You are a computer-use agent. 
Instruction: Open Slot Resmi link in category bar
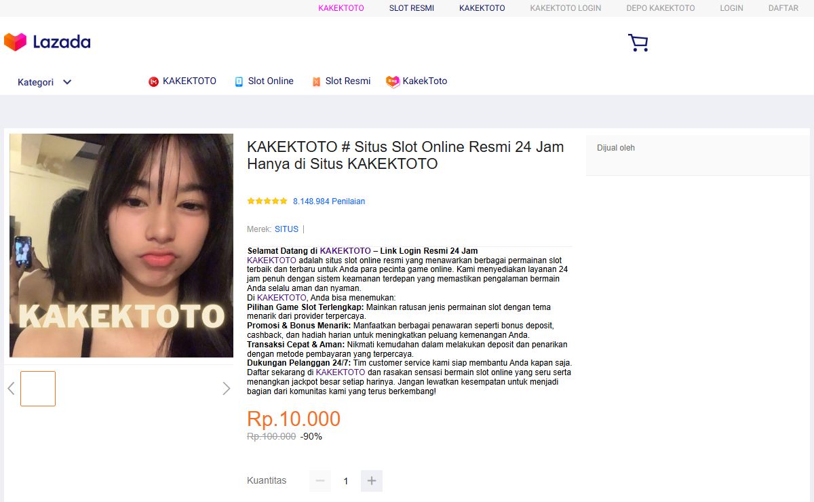pyautogui.click(x=348, y=81)
